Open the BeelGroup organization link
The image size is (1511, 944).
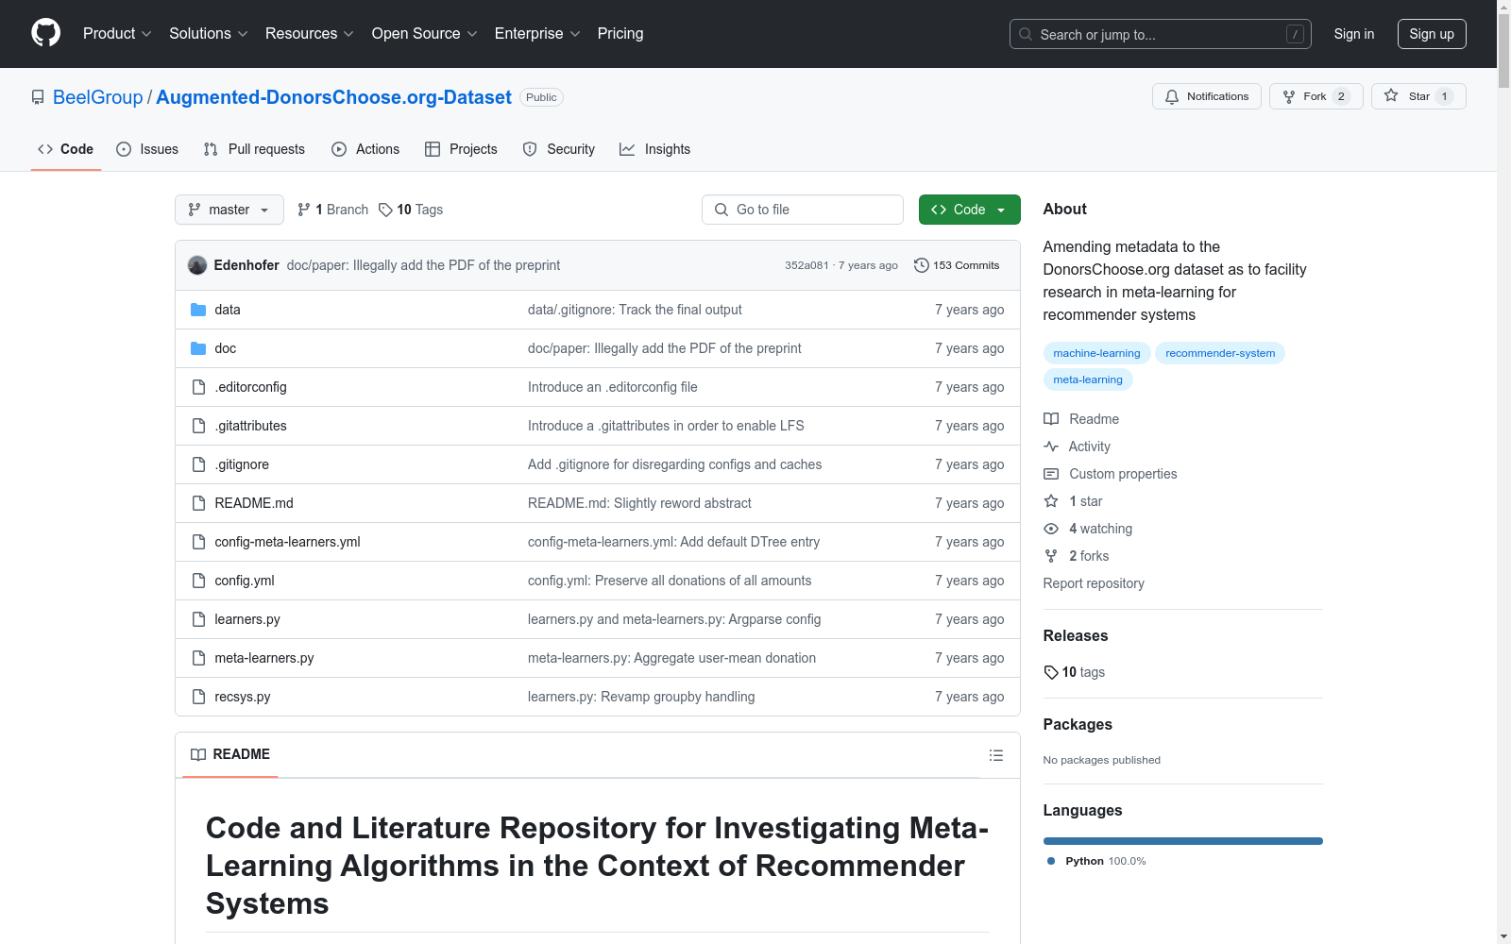(98, 97)
